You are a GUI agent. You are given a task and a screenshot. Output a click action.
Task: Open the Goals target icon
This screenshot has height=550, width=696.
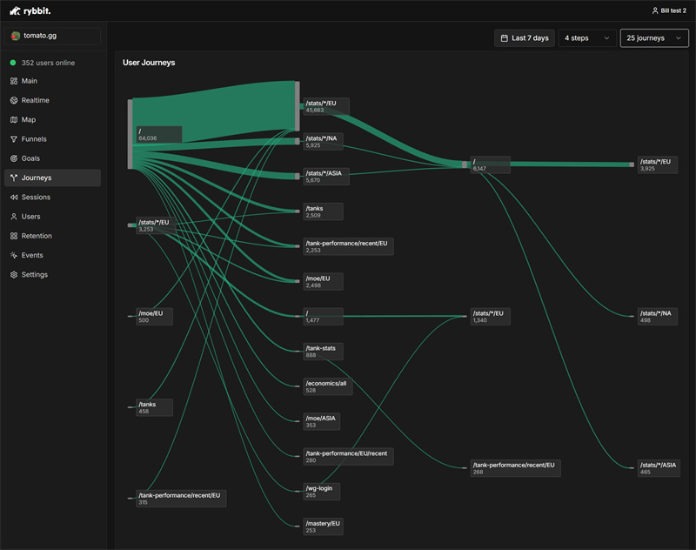tap(13, 158)
